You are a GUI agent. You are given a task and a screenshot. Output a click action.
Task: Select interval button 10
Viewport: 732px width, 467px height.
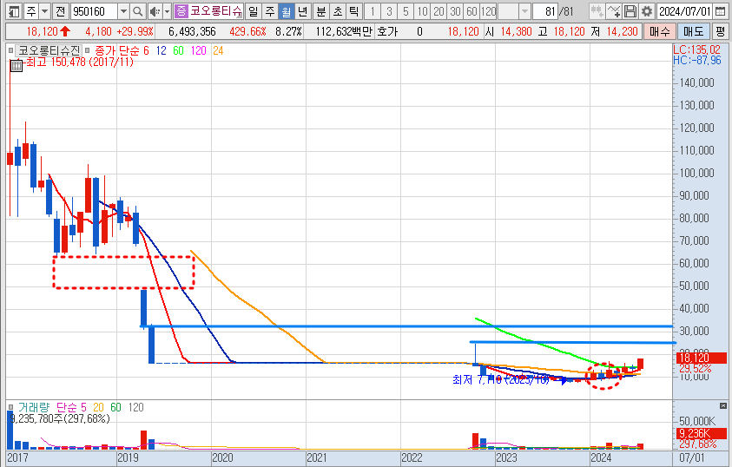[422, 11]
